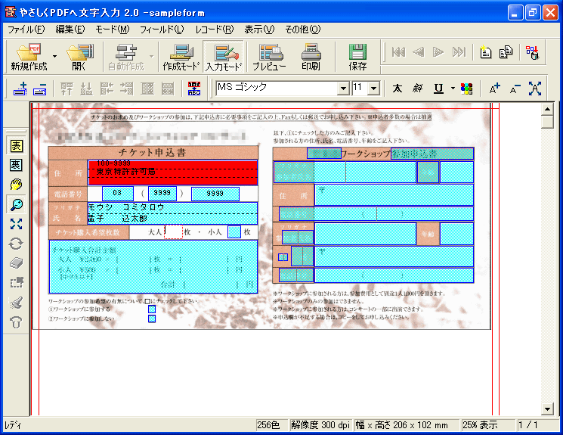Switch to 作成モード (create mode)
This screenshot has width=563, height=435.
[181, 57]
